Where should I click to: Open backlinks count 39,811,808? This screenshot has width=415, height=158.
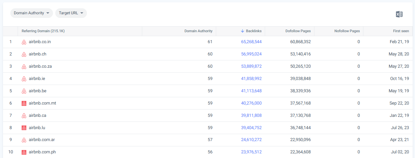click(251, 116)
